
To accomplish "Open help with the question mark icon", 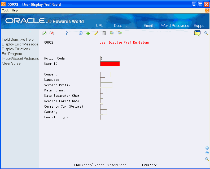I will pos(67,33).
